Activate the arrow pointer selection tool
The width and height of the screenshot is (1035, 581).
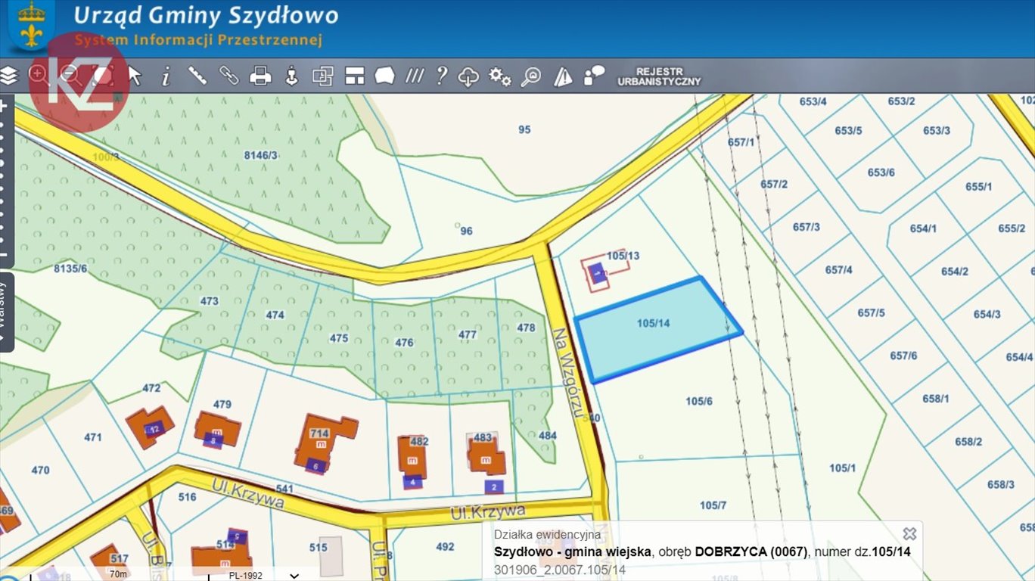(x=135, y=76)
